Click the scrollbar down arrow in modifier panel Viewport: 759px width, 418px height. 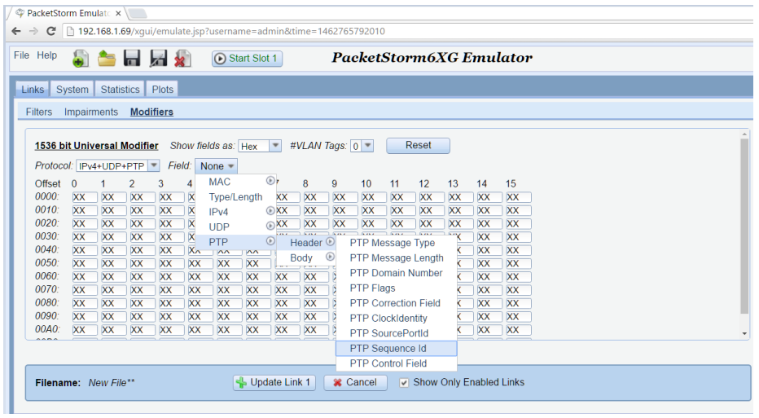coord(744,333)
